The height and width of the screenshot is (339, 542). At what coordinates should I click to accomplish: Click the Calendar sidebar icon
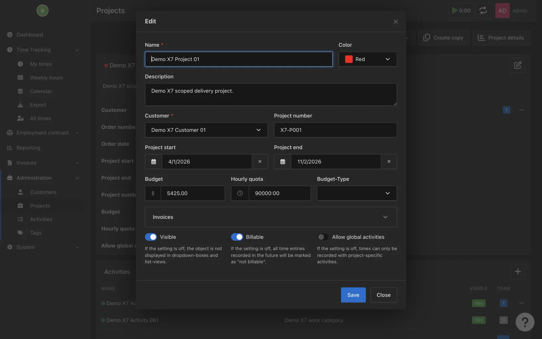click(x=20, y=91)
